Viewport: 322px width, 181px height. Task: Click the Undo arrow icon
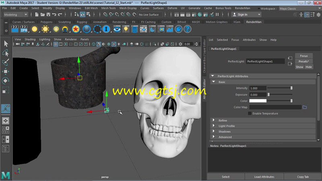point(54,14)
